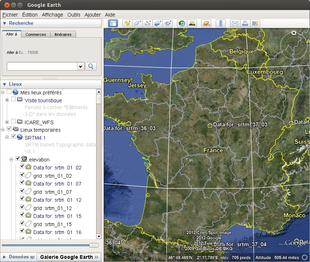Collapse the Lieux panel
This screenshot has width=310, height=262.
(5, 84)
